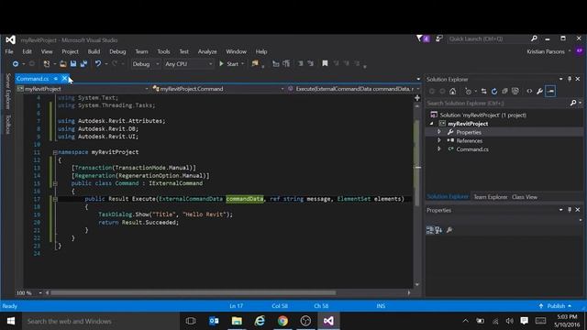587x330 pixels.
Task: Open the Any CPU platform dropdown
Action: tap(189, 64)
